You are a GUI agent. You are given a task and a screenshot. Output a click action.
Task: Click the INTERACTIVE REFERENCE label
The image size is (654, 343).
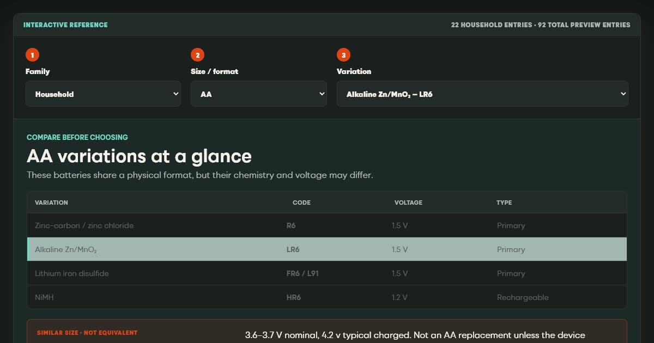(65, 24)
